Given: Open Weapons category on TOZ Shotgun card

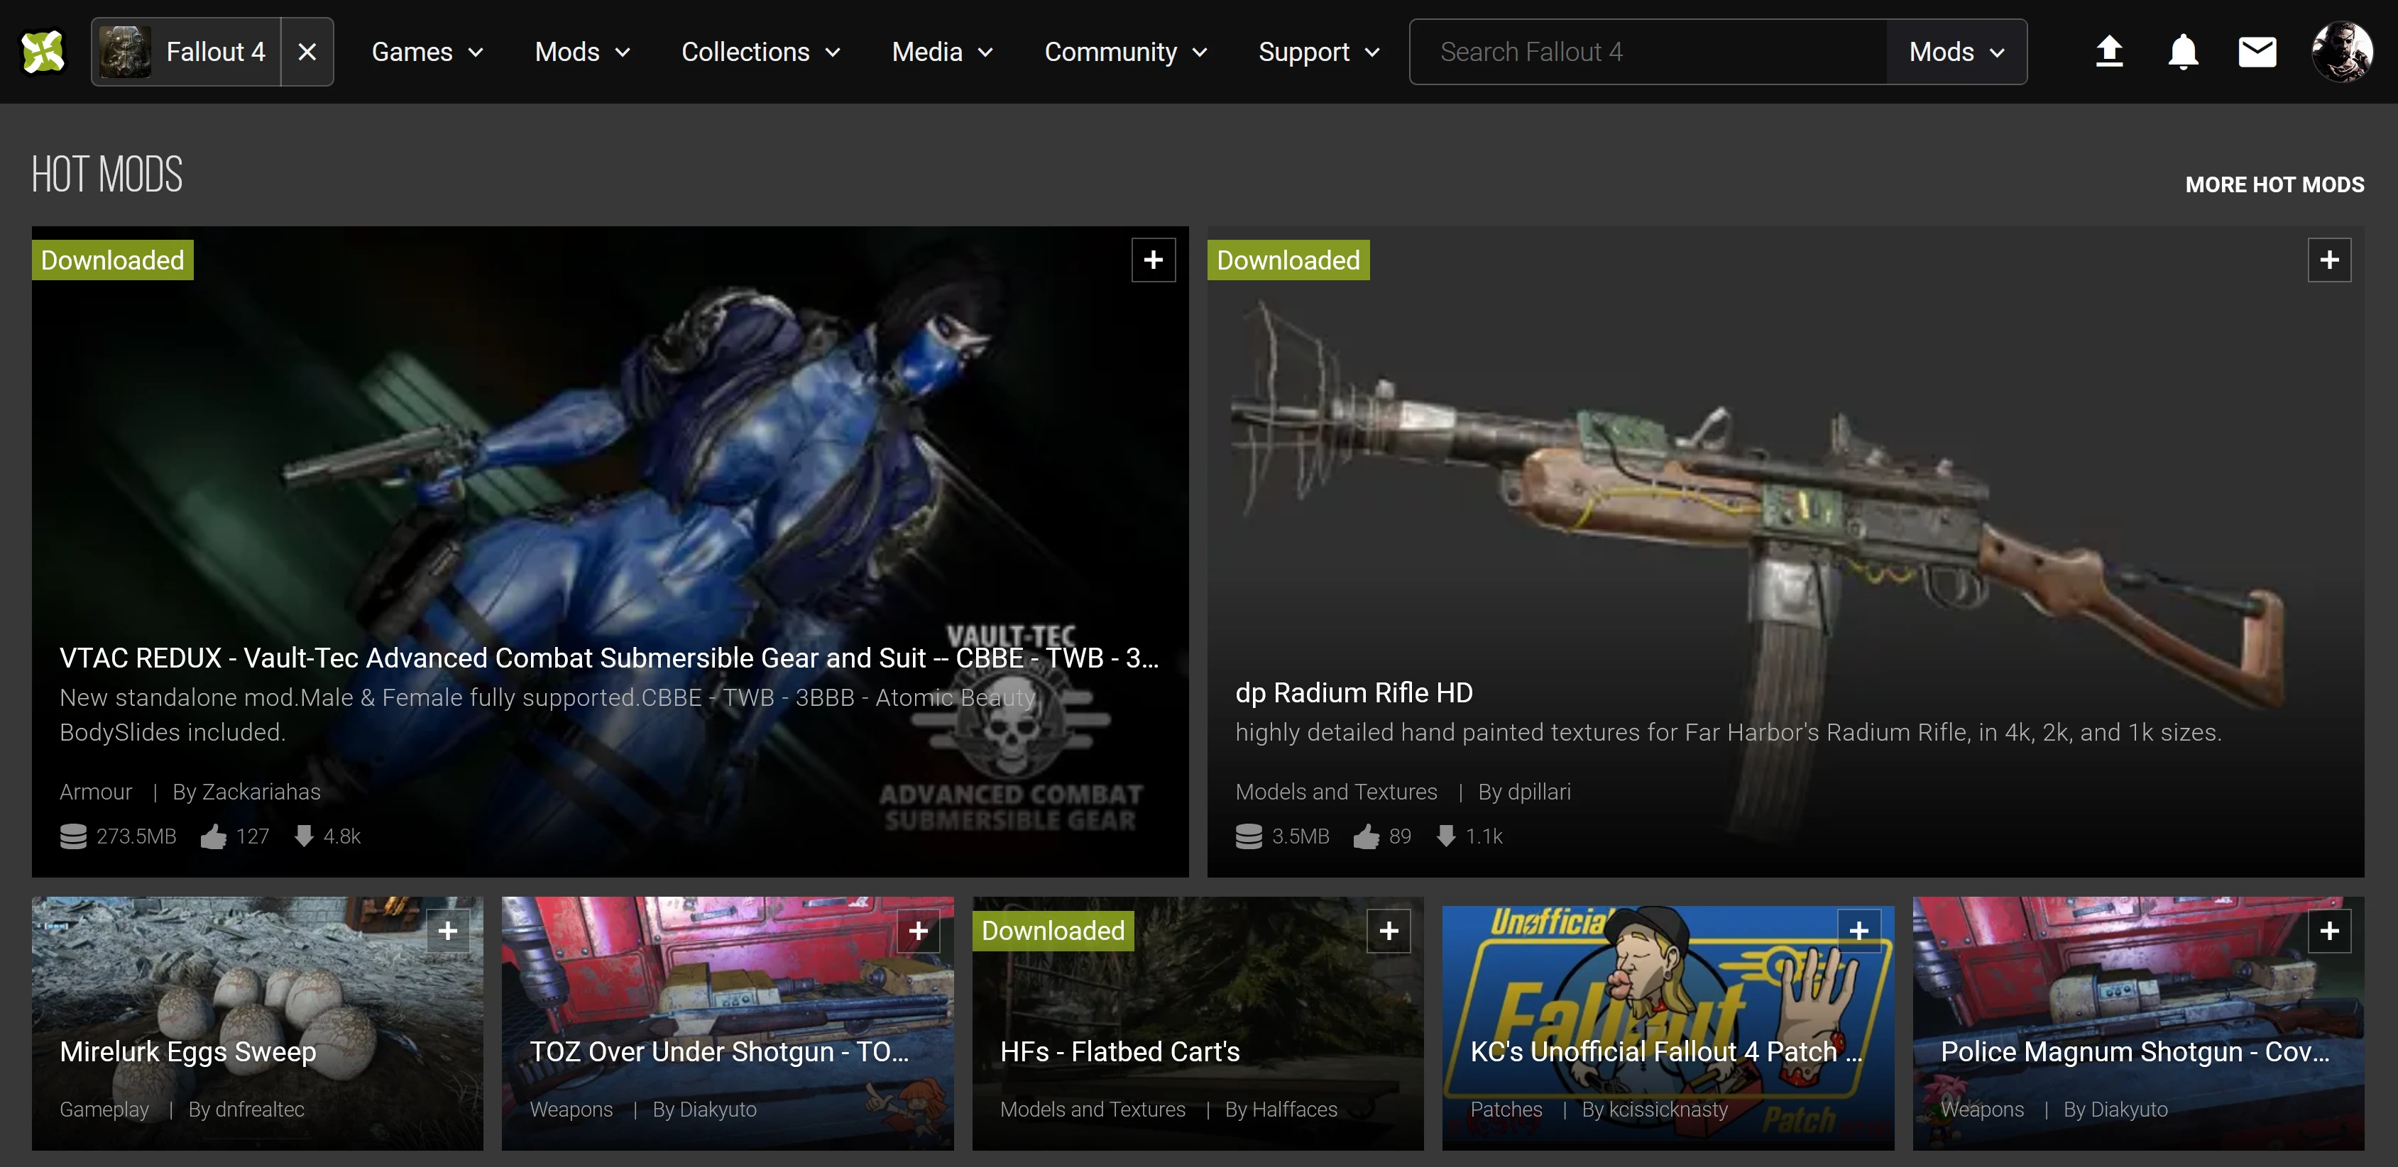Looking at the screenshot, I should point(571,1110).
